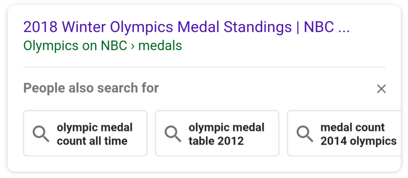The image size is (408, 178).
Task: Click the 'medals' path segment in green URL
Action: 160,45
